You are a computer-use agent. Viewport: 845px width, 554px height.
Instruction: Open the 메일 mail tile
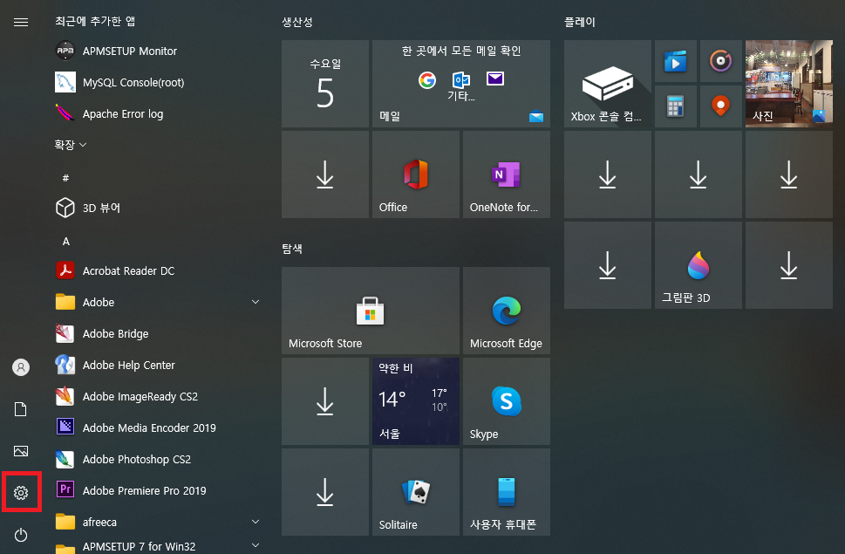pos(460,84)
